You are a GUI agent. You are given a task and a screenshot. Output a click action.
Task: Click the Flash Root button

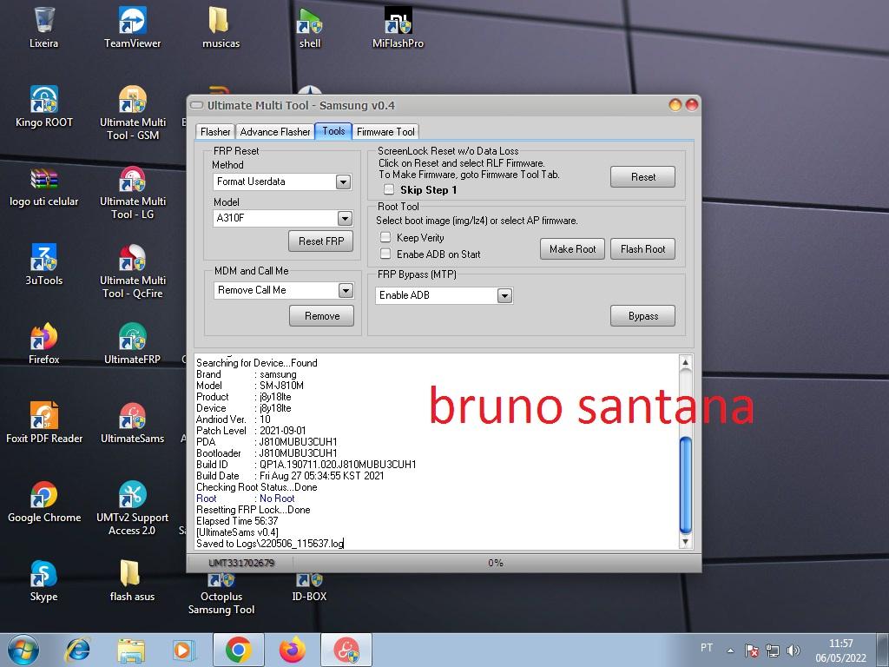tap(643, 249)
